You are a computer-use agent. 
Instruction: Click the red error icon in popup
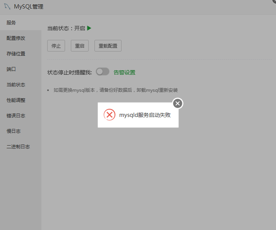[x=110, y=115]
